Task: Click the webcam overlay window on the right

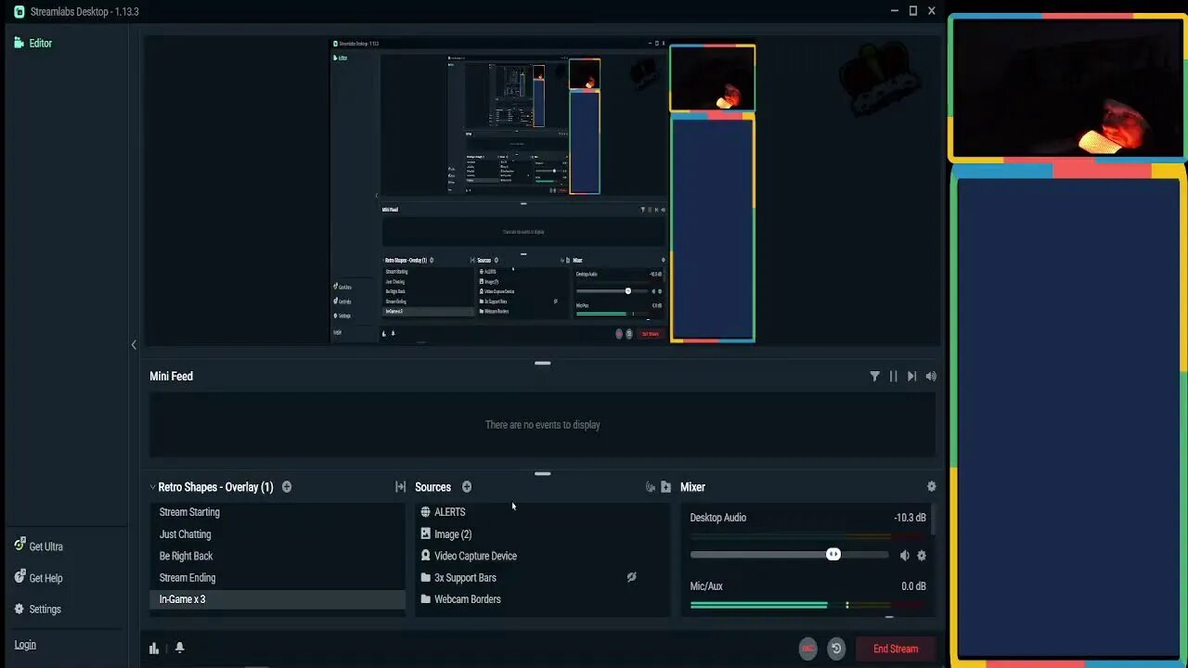Action: [x=1067, y=88]
